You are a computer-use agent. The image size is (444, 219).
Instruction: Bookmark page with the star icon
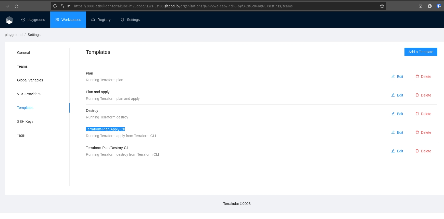pyautogui.click(x=382, y=6)
